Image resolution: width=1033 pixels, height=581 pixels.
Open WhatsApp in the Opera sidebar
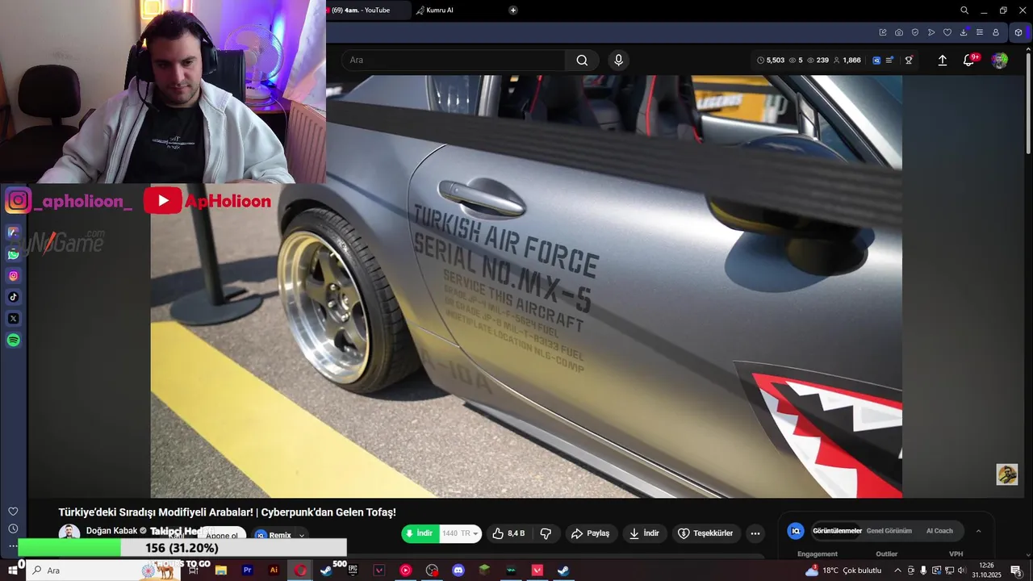pos(14,254)
